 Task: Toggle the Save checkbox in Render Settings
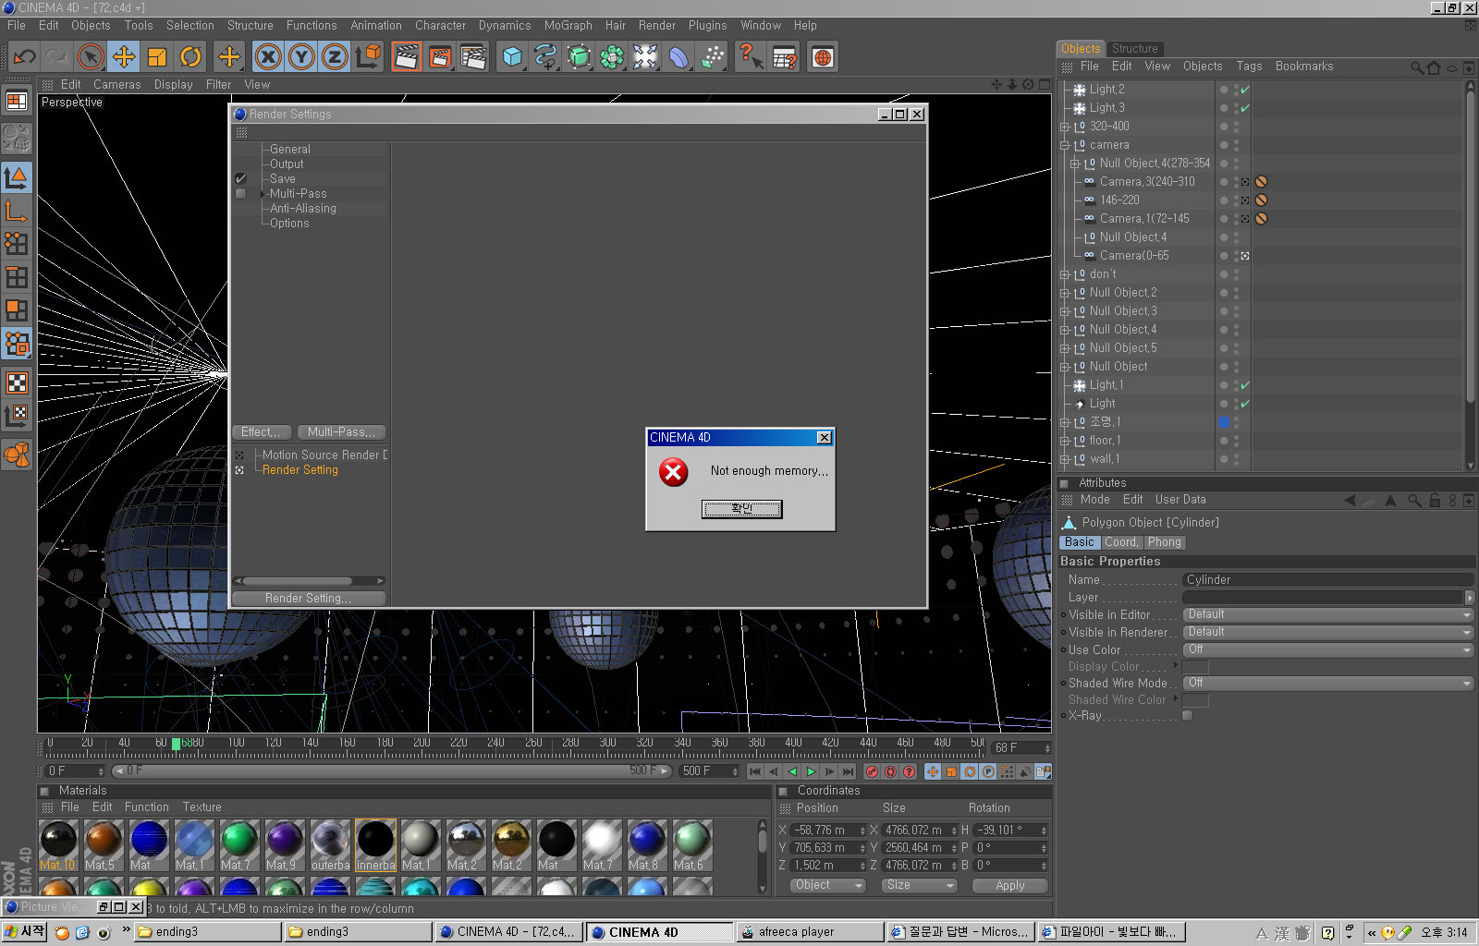(240, 179)
